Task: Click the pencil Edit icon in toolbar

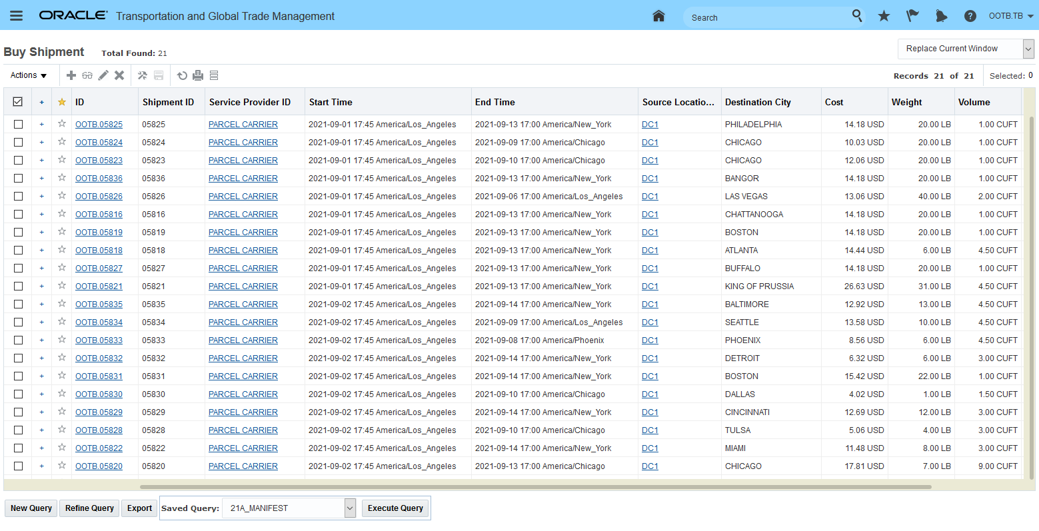Action: 103,75
